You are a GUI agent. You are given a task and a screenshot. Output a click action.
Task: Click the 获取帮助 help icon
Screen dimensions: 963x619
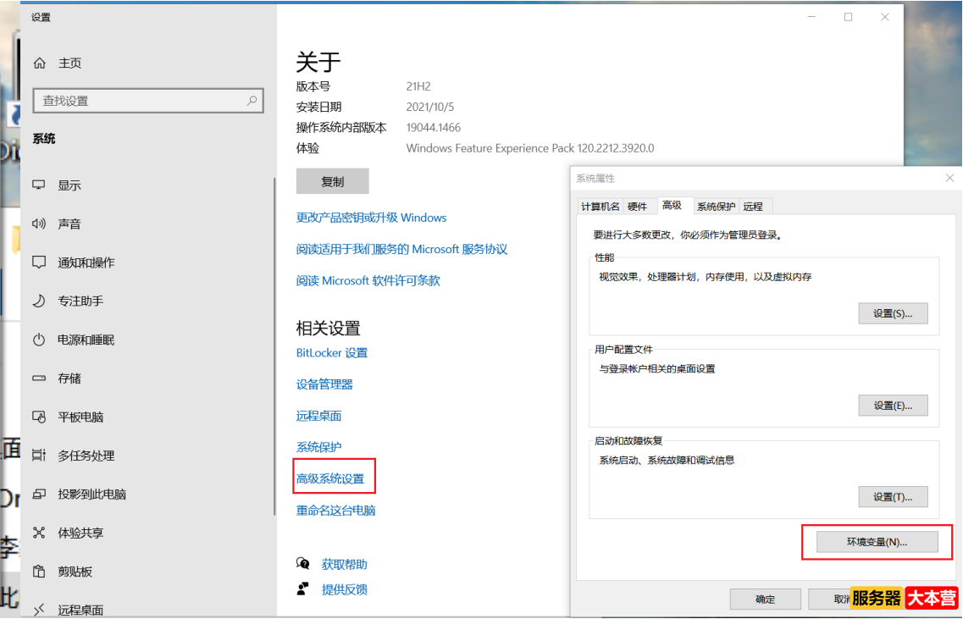[302, 564]
